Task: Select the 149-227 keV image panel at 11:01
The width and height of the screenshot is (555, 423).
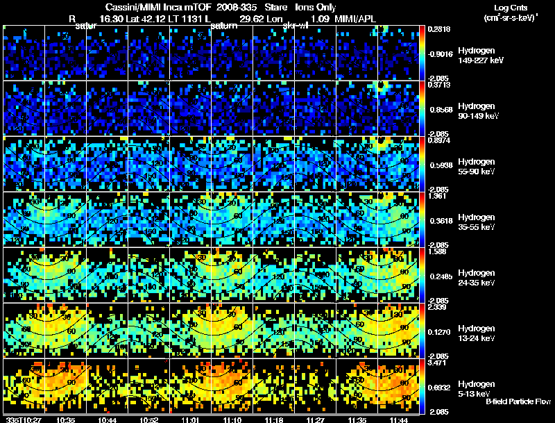Action: (190, 52)
